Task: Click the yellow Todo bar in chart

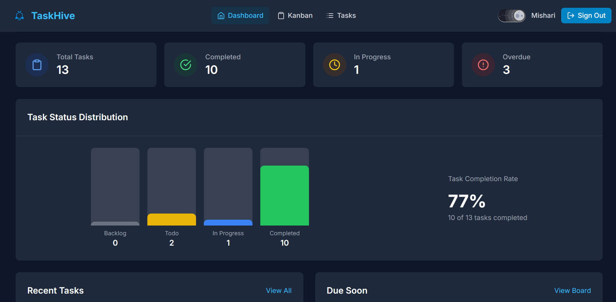Action: 172,220
